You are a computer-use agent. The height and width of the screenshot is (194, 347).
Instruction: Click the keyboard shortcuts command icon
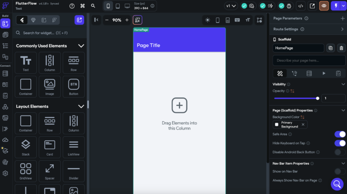click(x=83, y=6)
